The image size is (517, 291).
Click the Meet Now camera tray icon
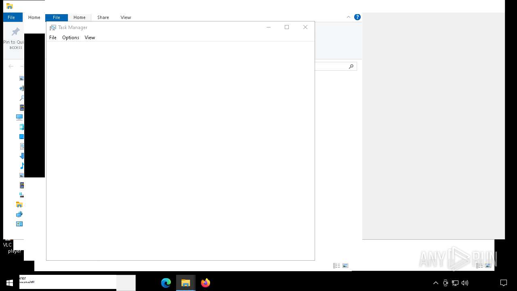click(446, 283)
